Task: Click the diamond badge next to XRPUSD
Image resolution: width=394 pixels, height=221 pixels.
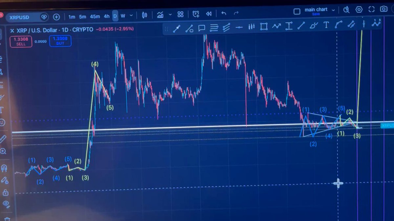Action: point(44,17)
